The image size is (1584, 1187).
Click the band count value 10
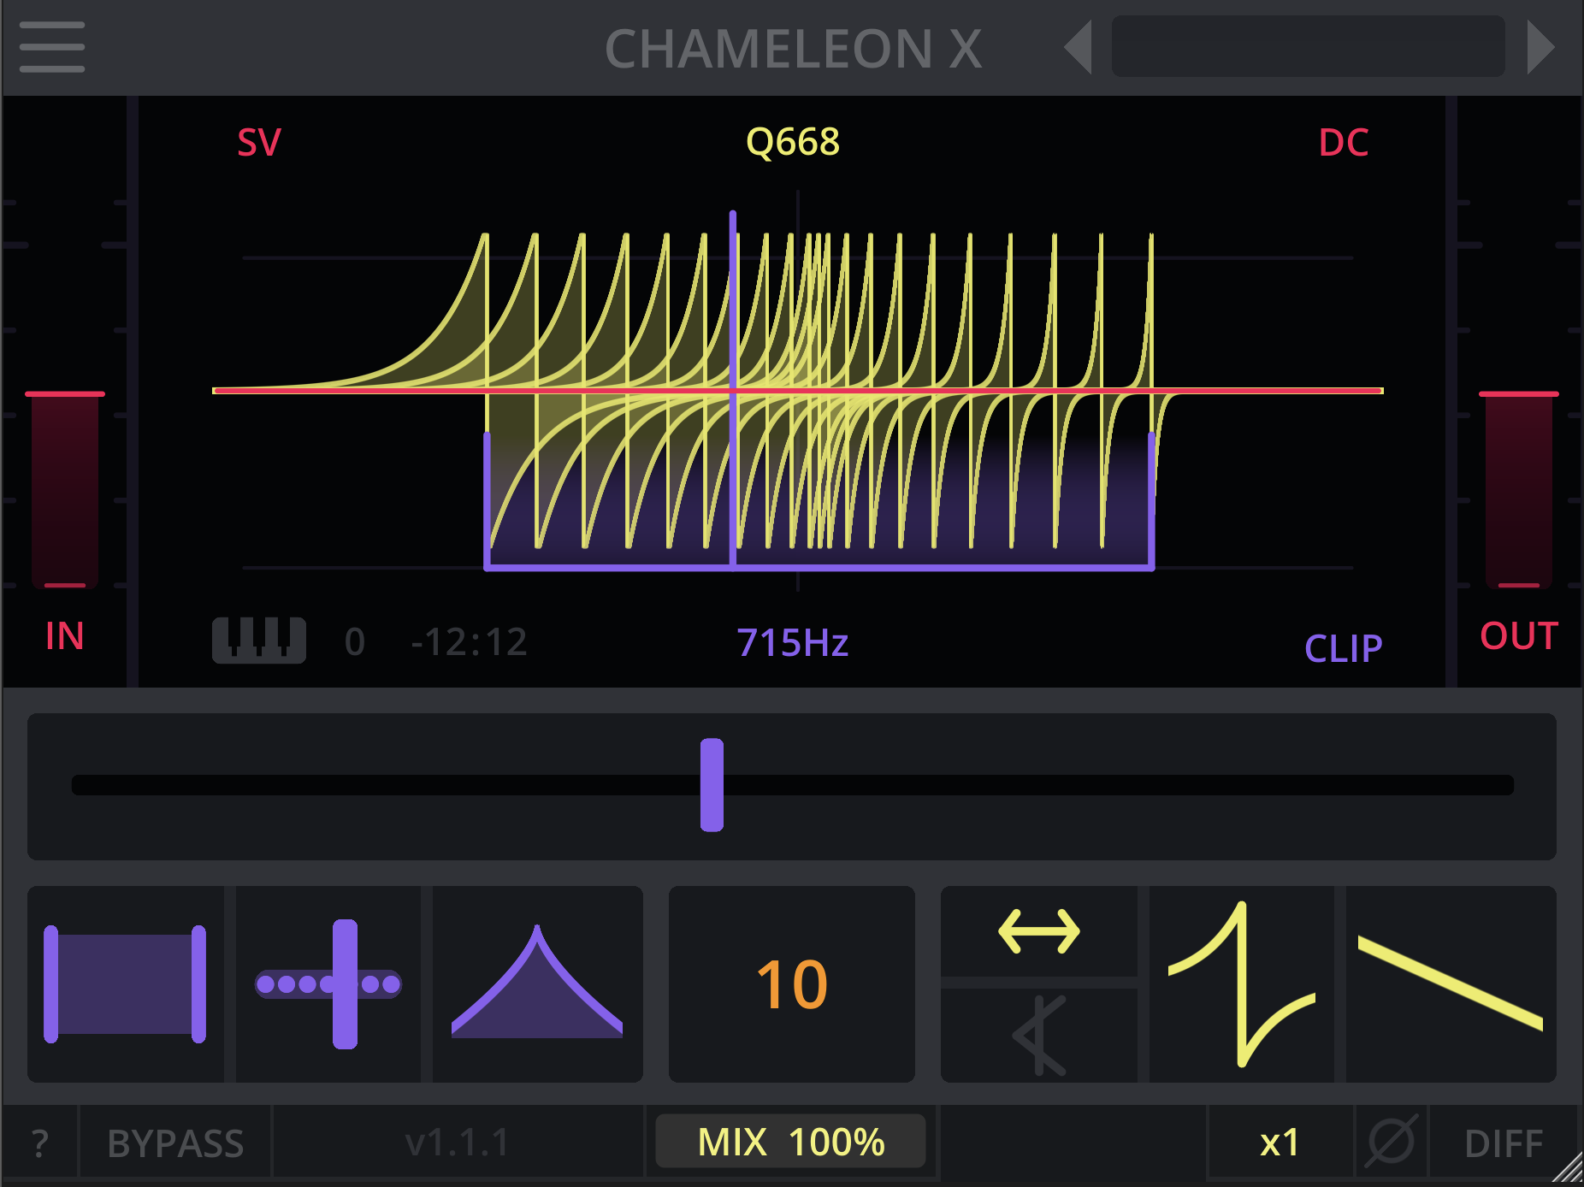(x=792, y=984)
